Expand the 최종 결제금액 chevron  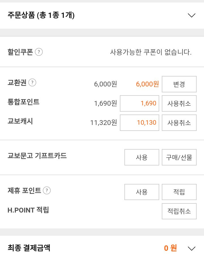pyautogui.click(x=192, y=248)
